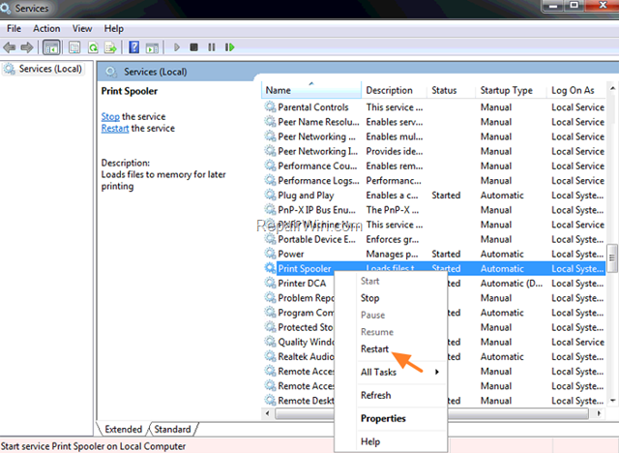619x453 pixels.
Task: Select the Services (Local) tree node
Action: pyautogui.click(x=44, y=69)
